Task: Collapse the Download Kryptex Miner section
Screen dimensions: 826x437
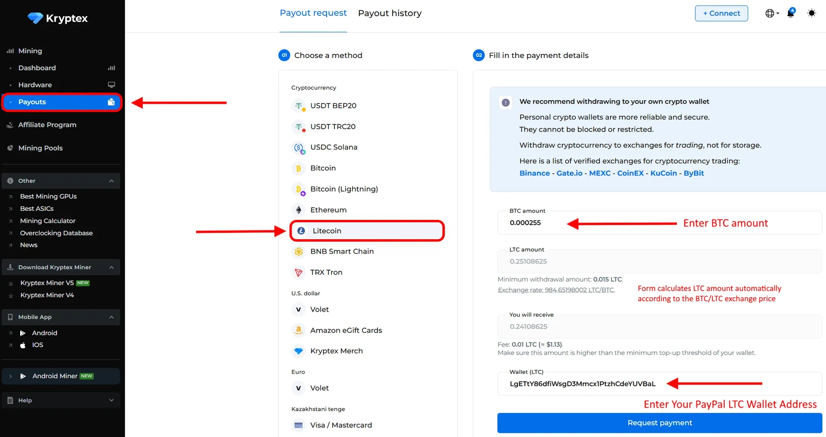Action: (x=111, y=267)
